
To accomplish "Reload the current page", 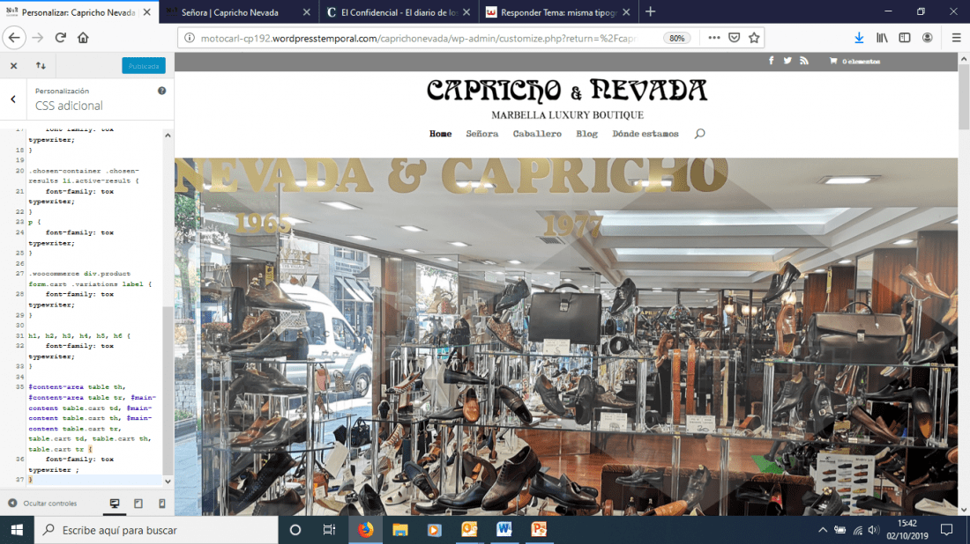I will (x=60, y=38).
